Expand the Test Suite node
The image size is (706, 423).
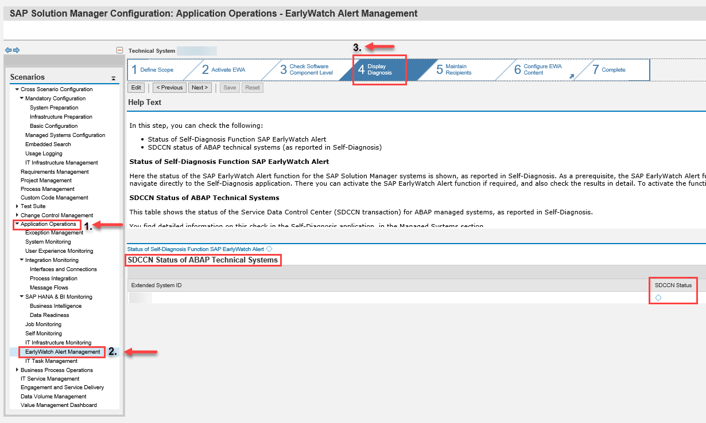click(x=17, y=206)
